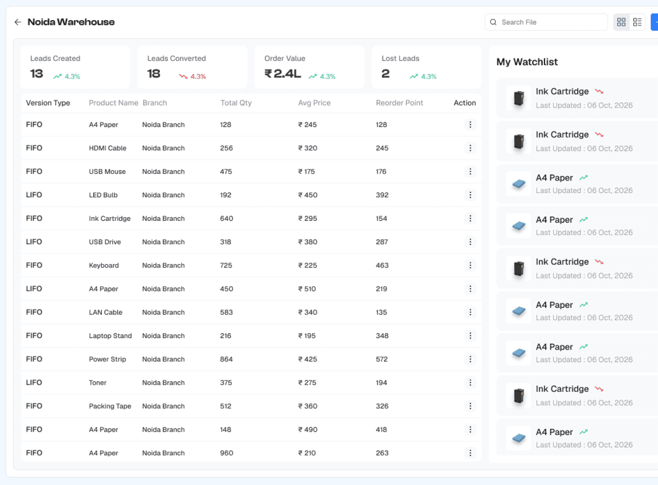Show row actions for LED Bulb
Viewport: 658px width, 485px height.
point(470,195)
